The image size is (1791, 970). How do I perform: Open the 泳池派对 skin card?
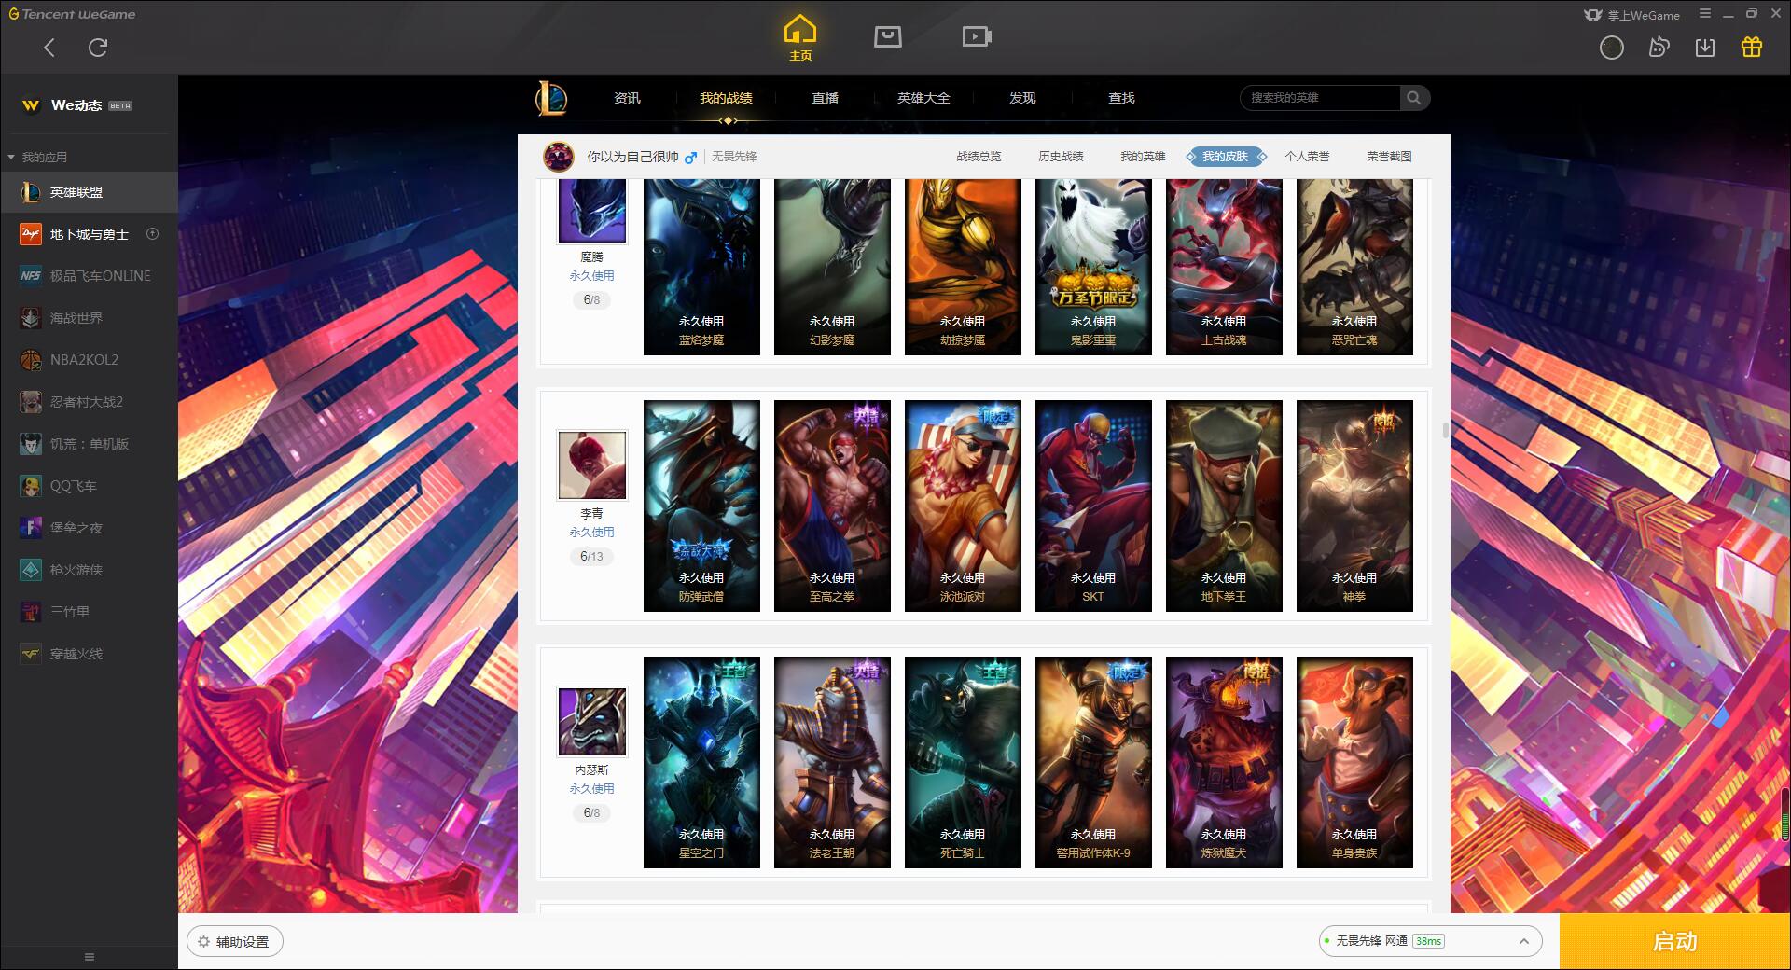click(963, 506)
